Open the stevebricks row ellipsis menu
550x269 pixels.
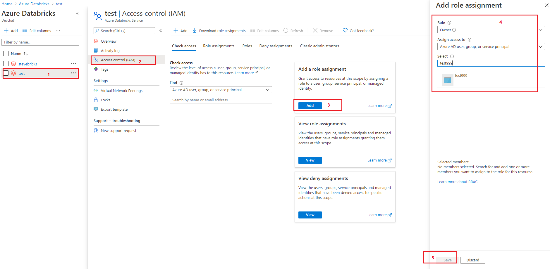pos(73,63)
